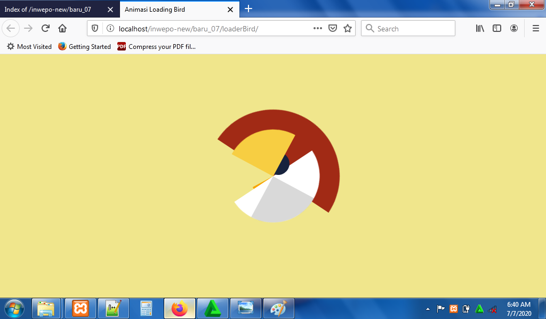
Task: Open the Firefox account icon
Action: (x=514, y=29)
